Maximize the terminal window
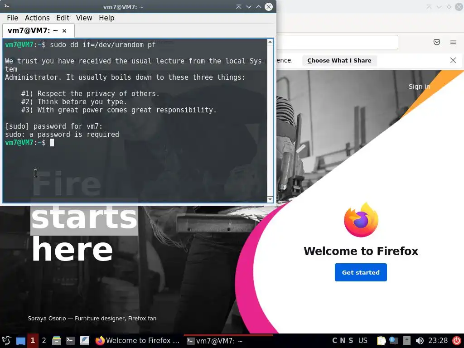 coord(259,7)
